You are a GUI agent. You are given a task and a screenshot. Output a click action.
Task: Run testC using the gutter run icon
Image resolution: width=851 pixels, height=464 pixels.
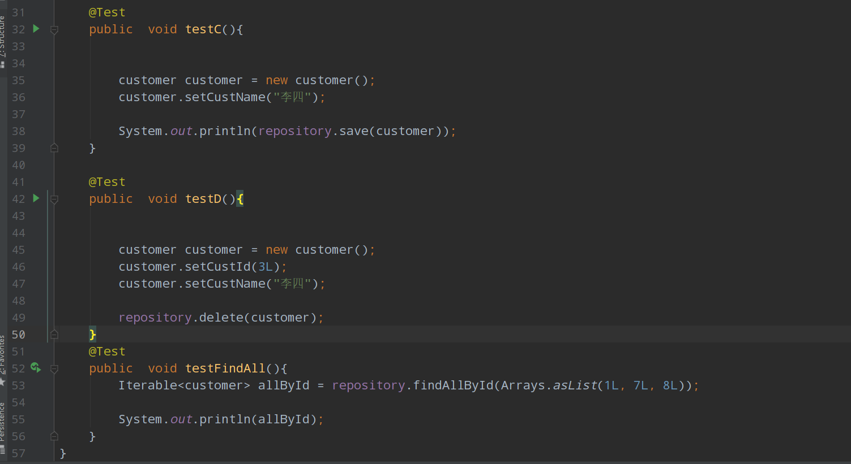click(x=36, y=29)
